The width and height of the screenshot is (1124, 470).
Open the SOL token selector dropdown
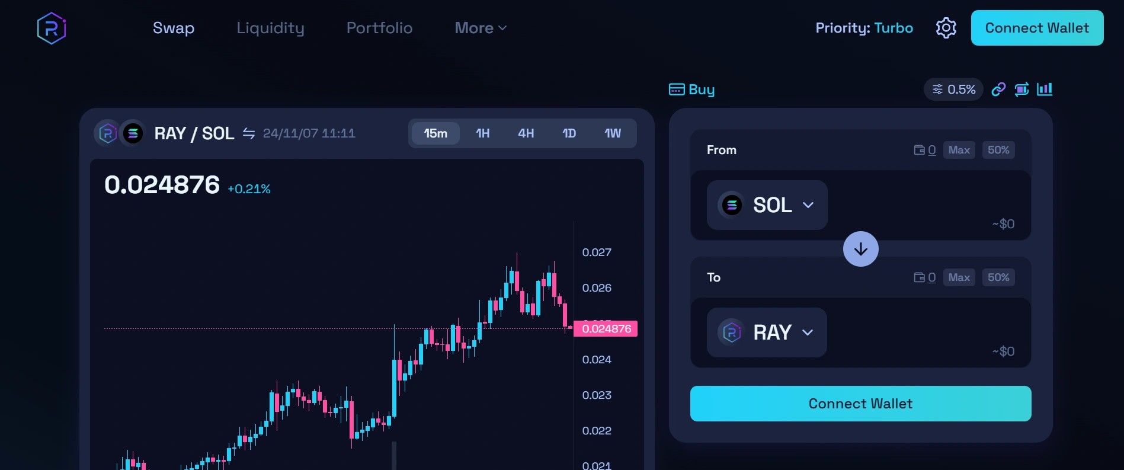(x=767, y=205)
